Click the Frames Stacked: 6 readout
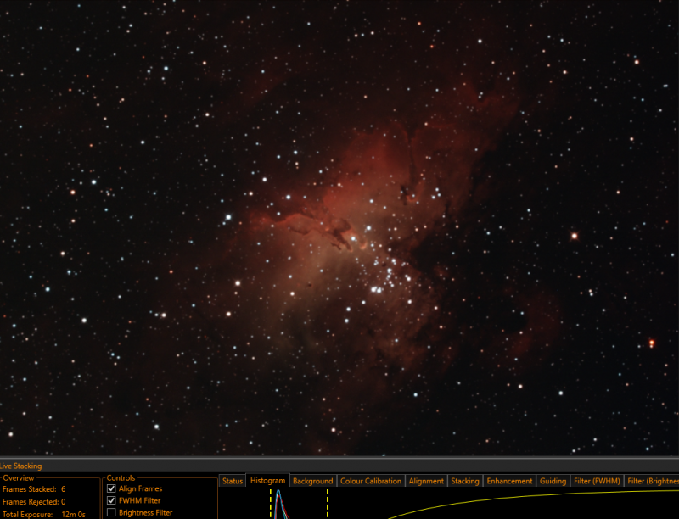This screenshot has width=679, height=519. click(x=34, y=489)
